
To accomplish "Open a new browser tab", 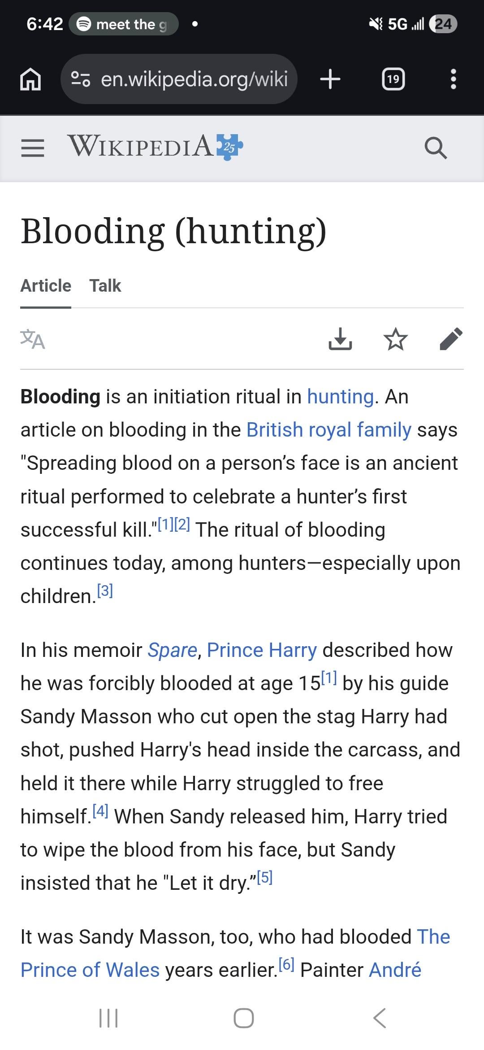I will [x=330, y=79].
